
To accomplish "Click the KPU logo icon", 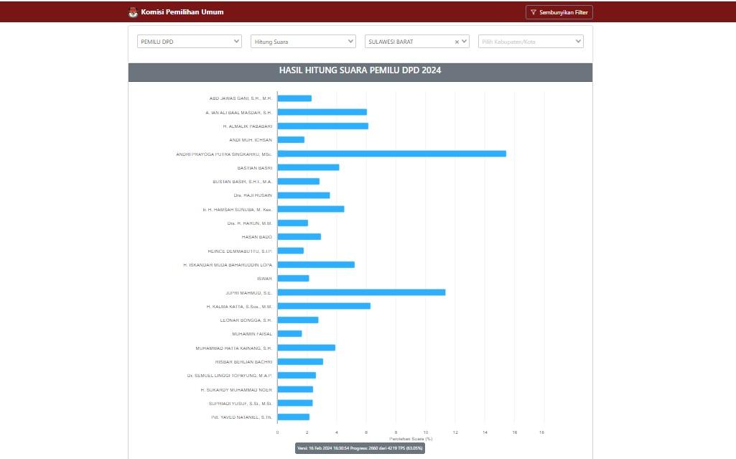I will point(132,12).
